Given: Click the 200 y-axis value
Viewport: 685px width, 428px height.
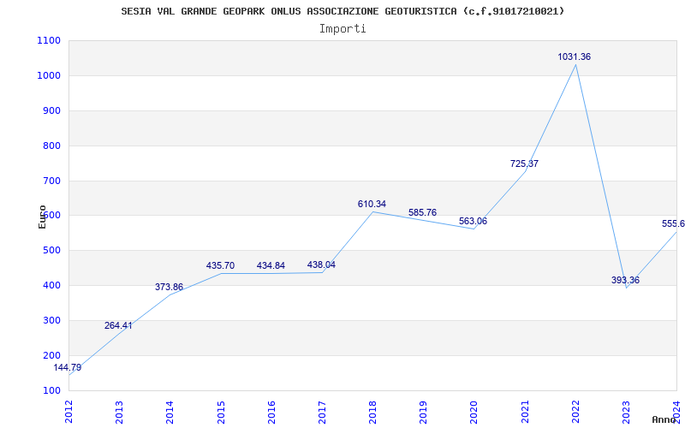Looking at the screenshot, I should [x=51, y=355].
